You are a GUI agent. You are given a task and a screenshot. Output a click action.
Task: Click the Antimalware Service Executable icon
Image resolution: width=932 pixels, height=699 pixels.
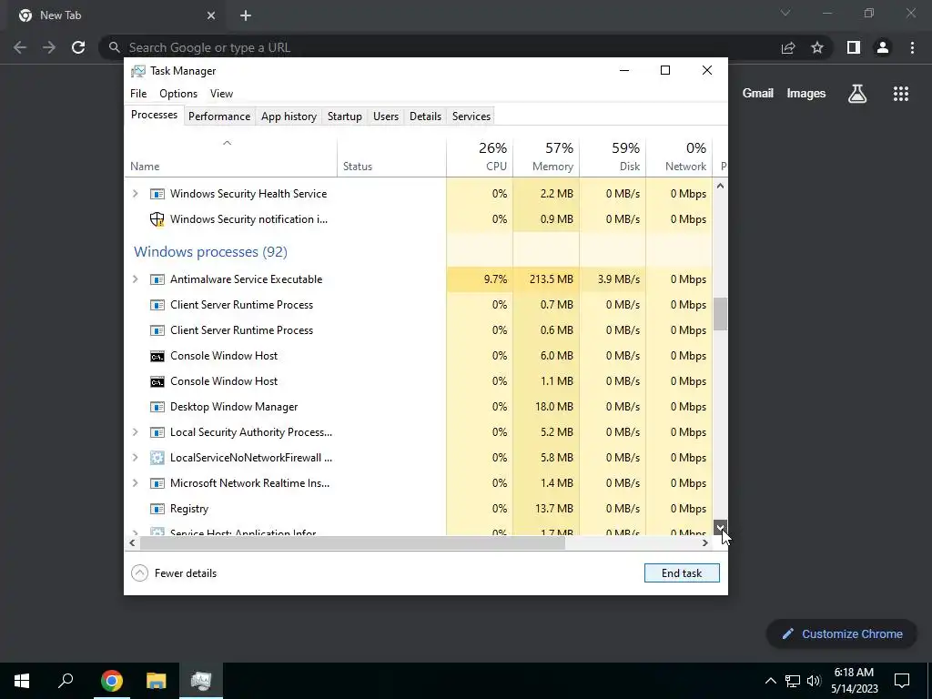pos(157,279)
